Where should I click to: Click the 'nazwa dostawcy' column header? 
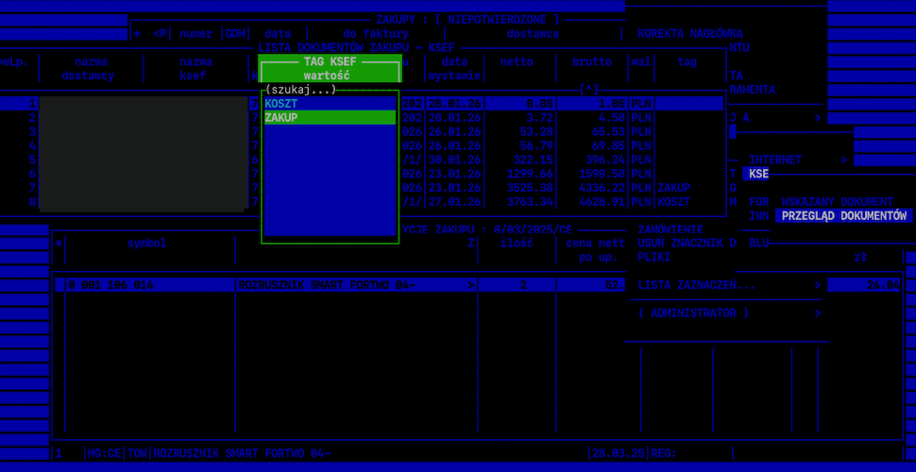tap(91, 69)
